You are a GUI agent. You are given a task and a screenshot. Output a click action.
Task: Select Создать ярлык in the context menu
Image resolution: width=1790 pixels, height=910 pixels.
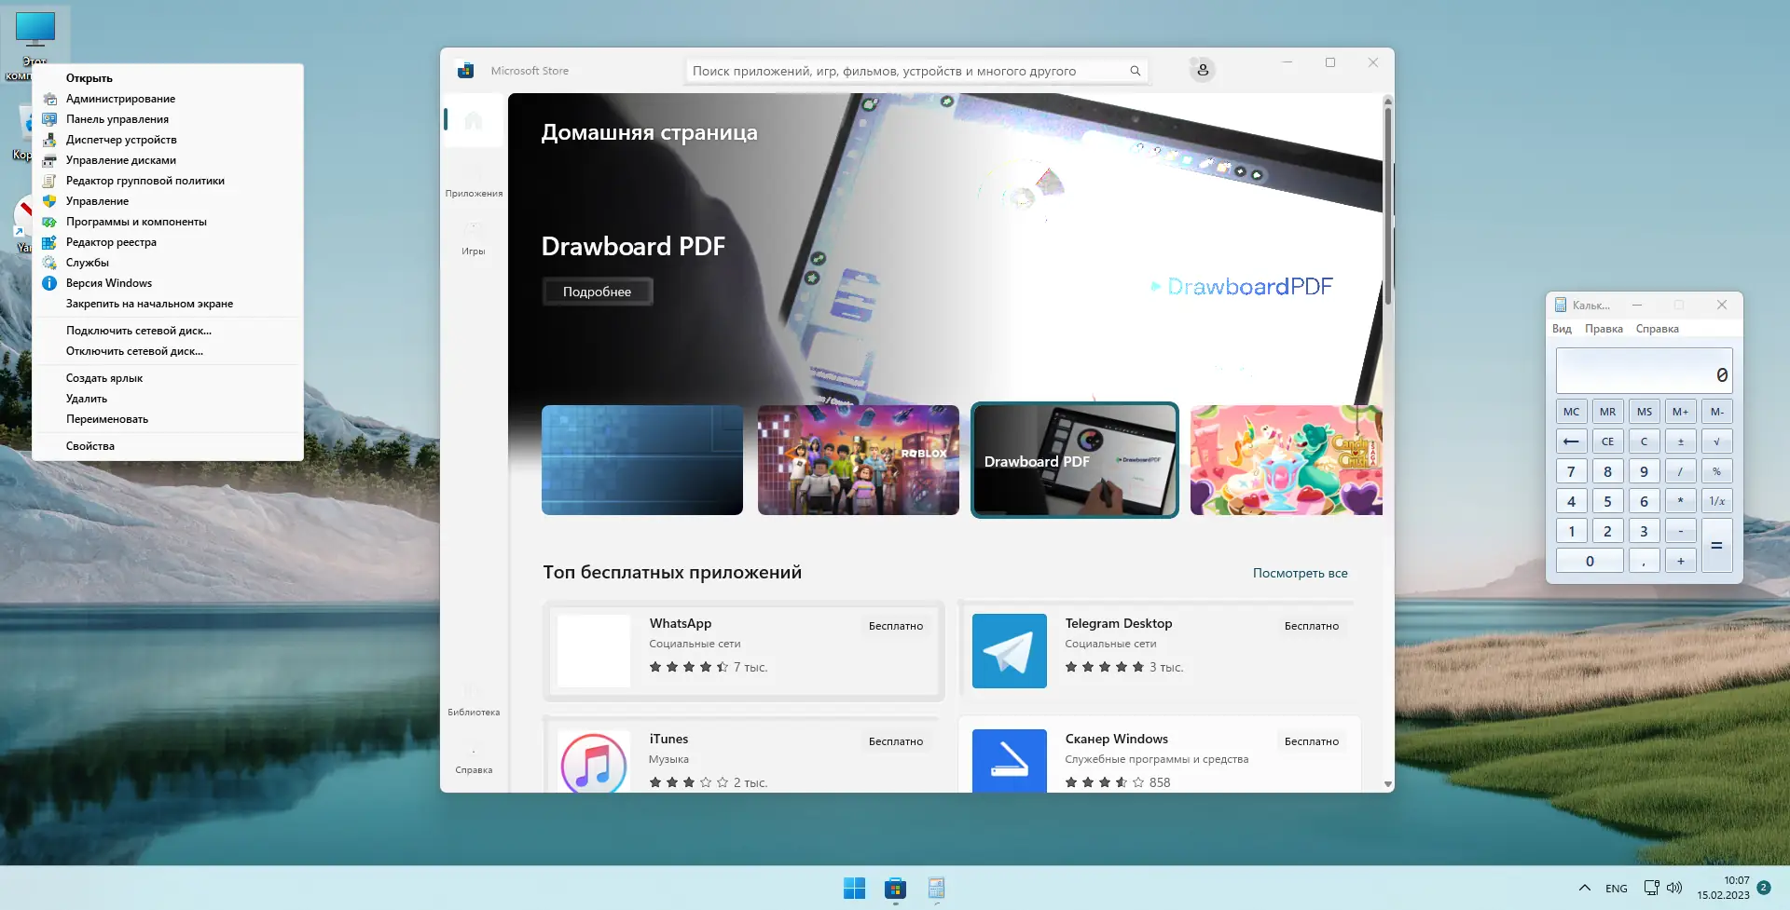click(168, 378)
